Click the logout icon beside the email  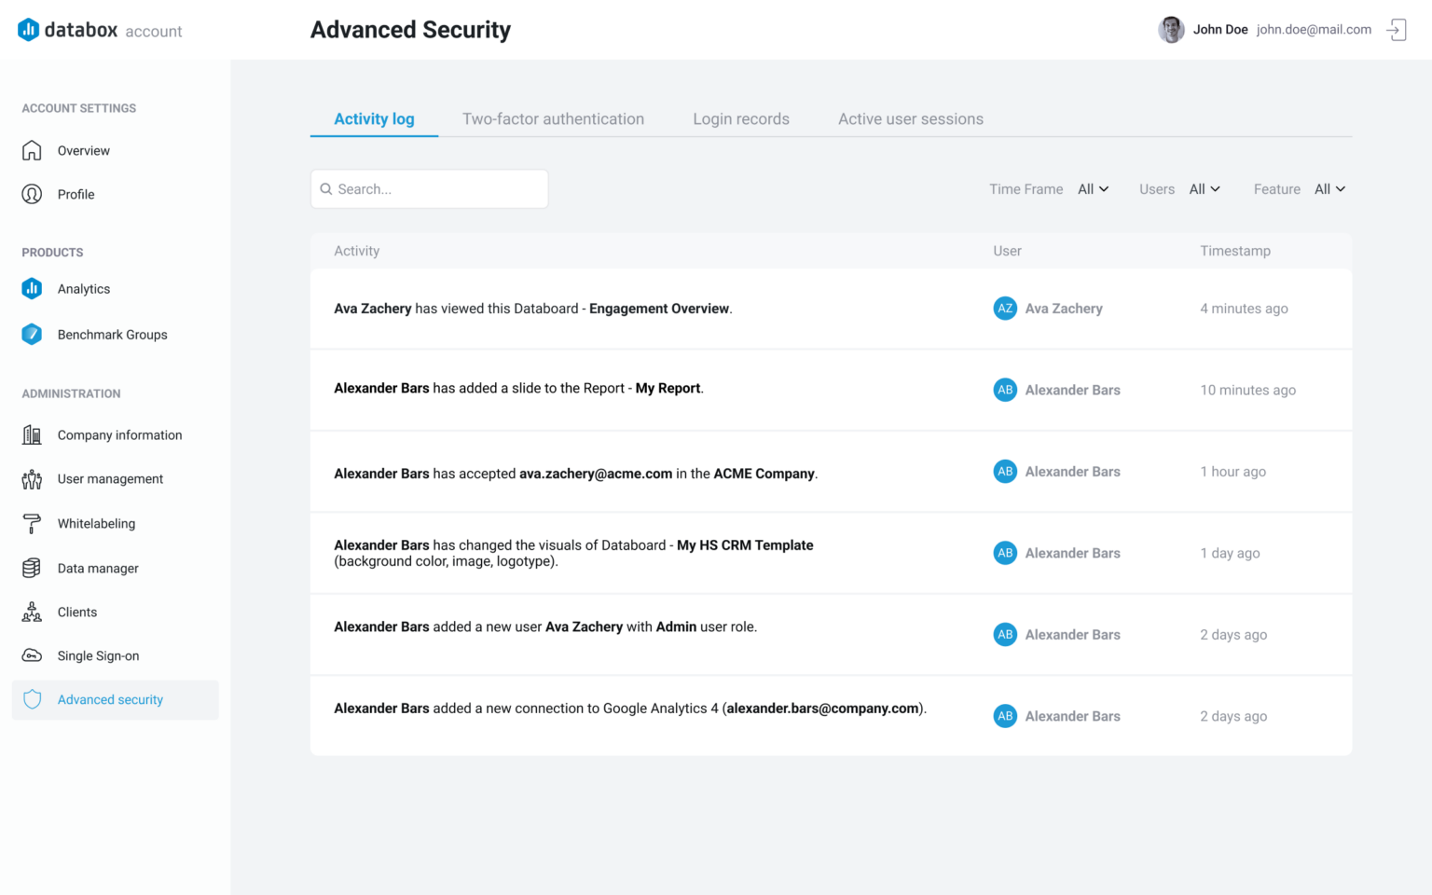pos(1396,30)
